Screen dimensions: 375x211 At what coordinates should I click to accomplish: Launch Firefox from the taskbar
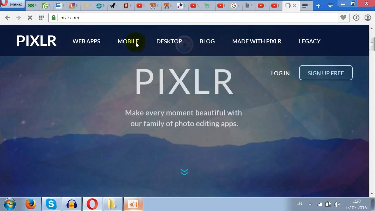point(30,204)
